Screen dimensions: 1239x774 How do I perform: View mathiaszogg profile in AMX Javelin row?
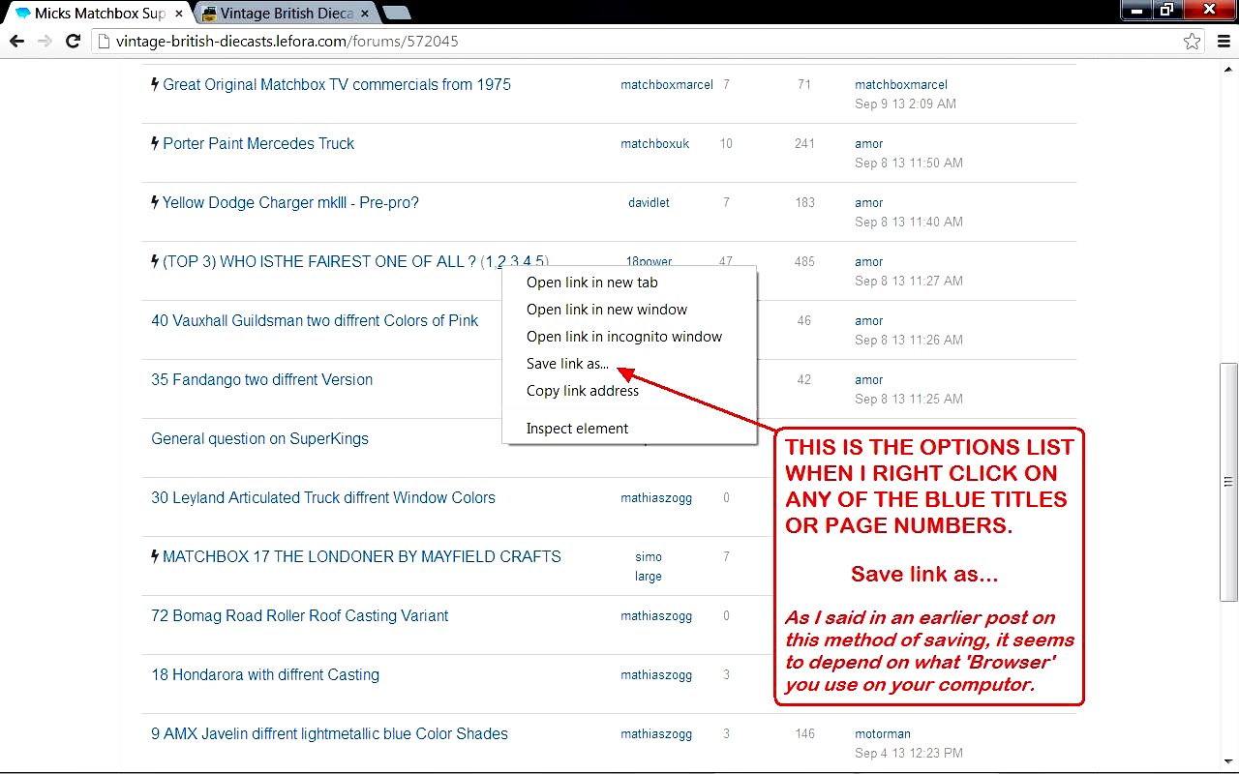656,734
